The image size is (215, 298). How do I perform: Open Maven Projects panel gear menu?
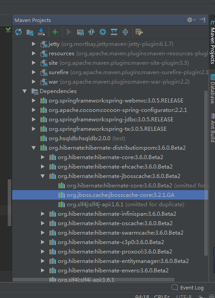point(191,20)
